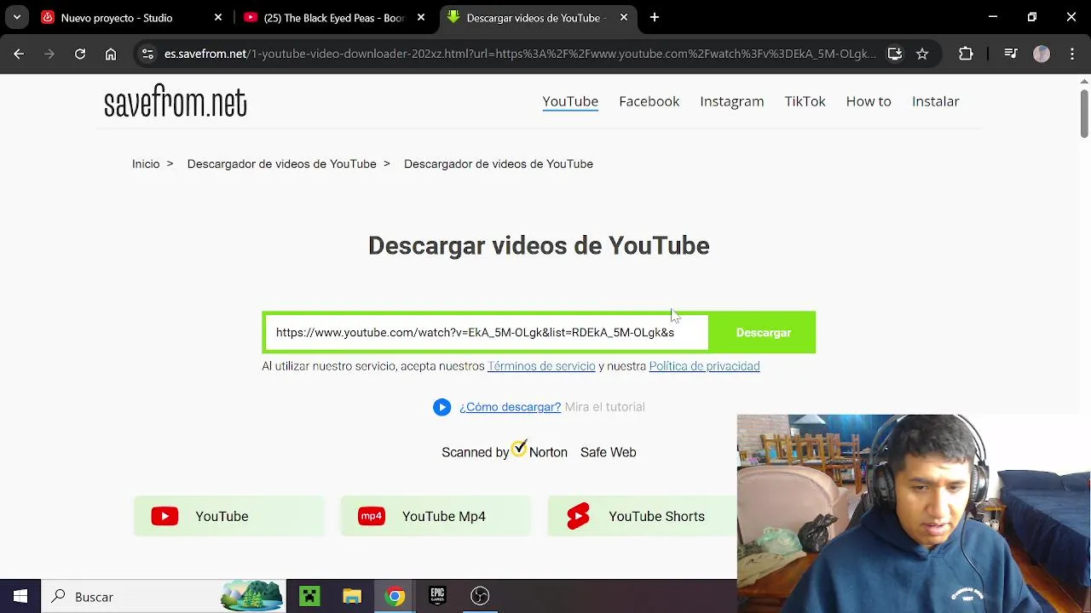Reload the savefrom.net page
This screenshot has height=613, width=1091.
pos(80,54)
